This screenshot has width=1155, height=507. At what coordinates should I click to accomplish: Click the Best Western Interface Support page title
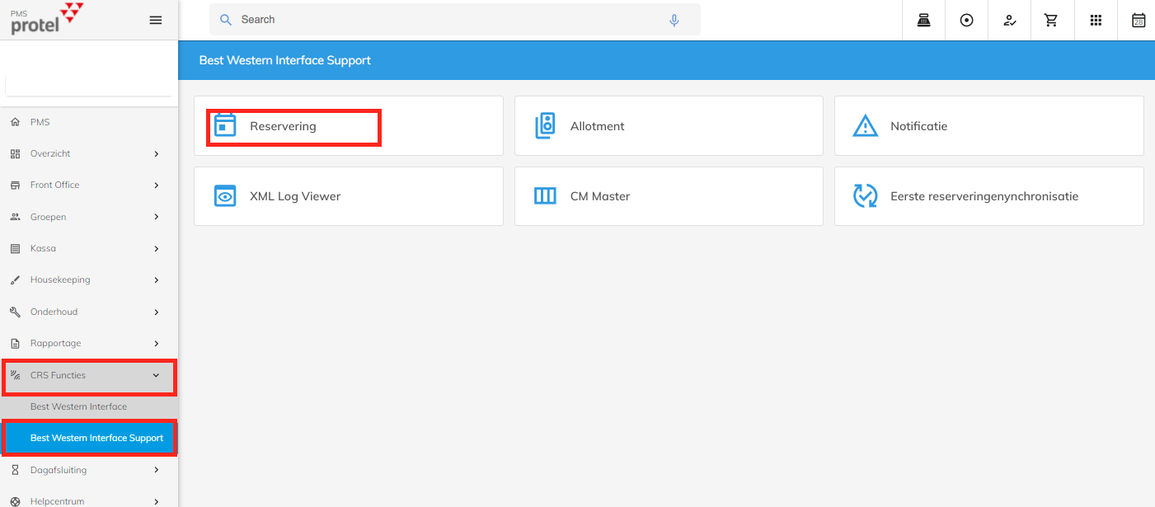pyautogui.click(x=285, y=60)
